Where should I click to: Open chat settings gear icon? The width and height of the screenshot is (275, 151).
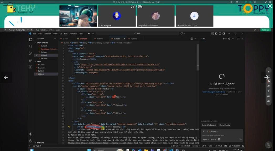point(229,39)
